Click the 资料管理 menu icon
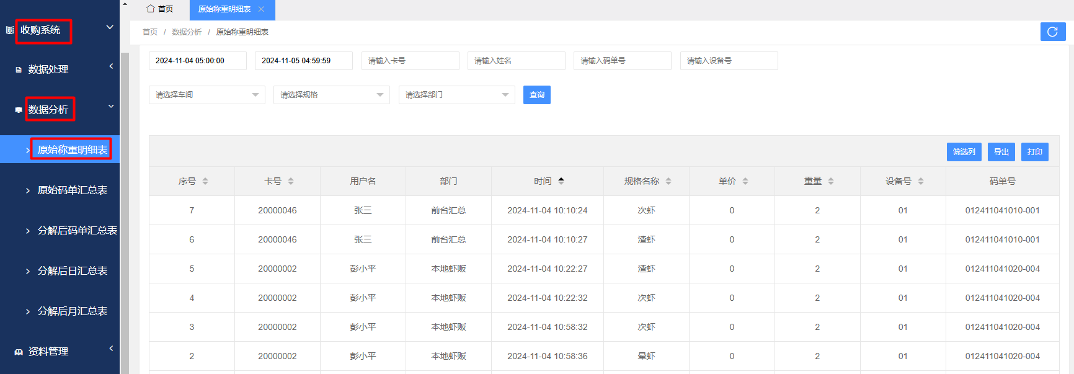1074x374 pixels. pyautogui.click(x=19, y=352)
